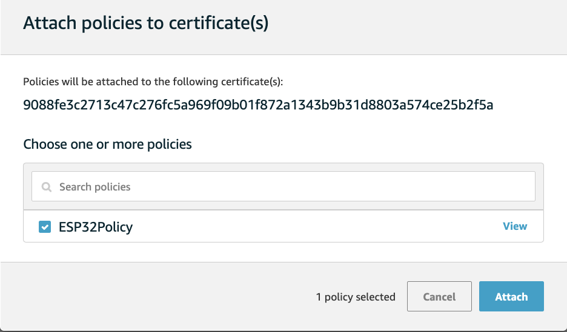Click the placeholder text Search policies
This screenshot has height=332, width=567.
[94, 187]
